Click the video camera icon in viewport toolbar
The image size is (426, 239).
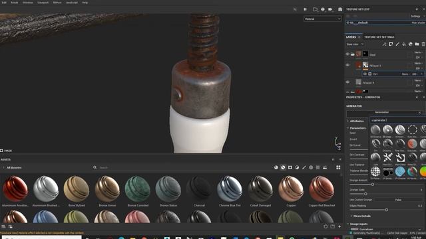pyautogui.click(x=330, y=9)
